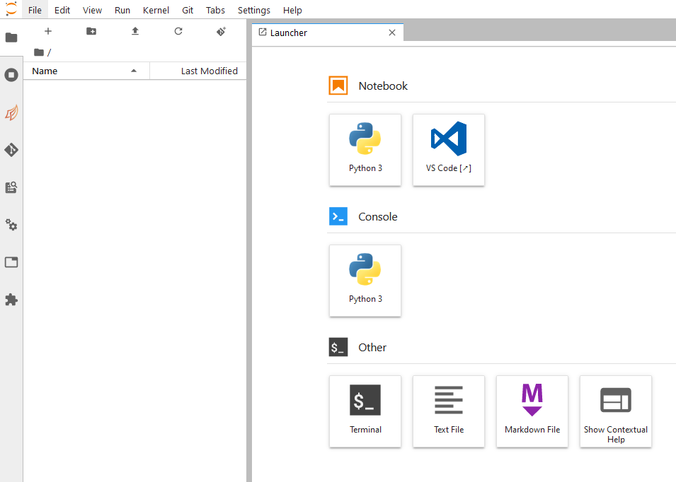Click the Console section blue icon
The height and width of the screenshot is (482, 676).
[x=338, y=216]
